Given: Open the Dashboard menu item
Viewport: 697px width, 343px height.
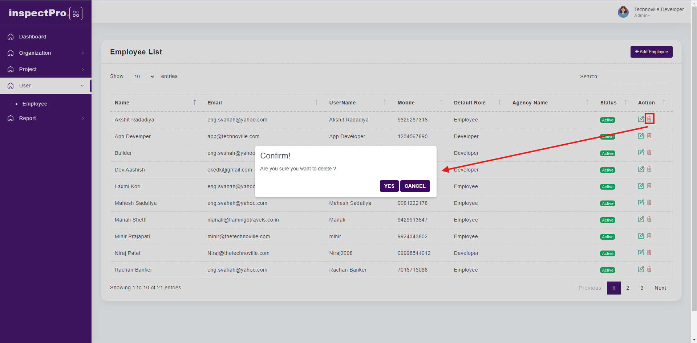Looking at the screenshot, I should pos(33,37).
